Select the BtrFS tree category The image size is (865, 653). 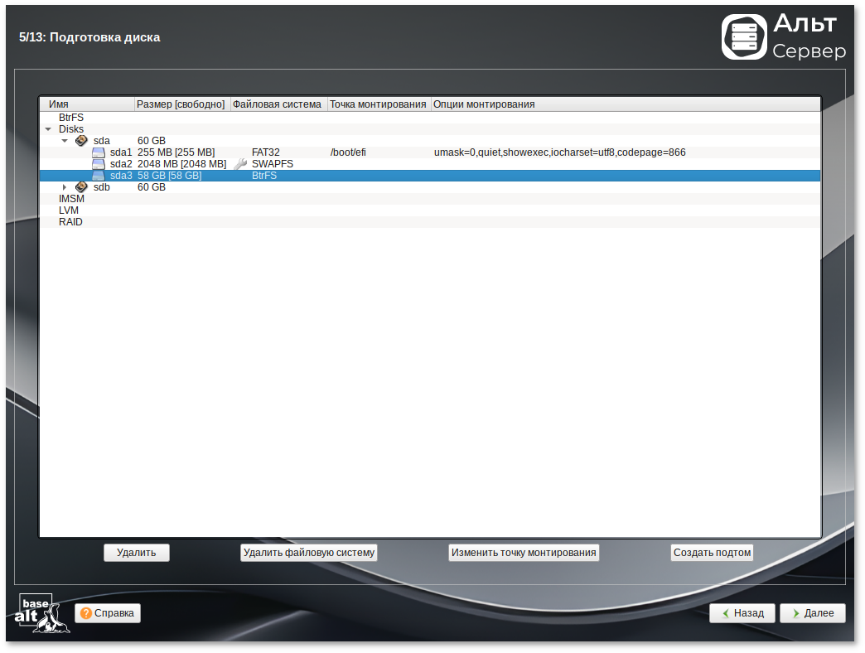71,118
